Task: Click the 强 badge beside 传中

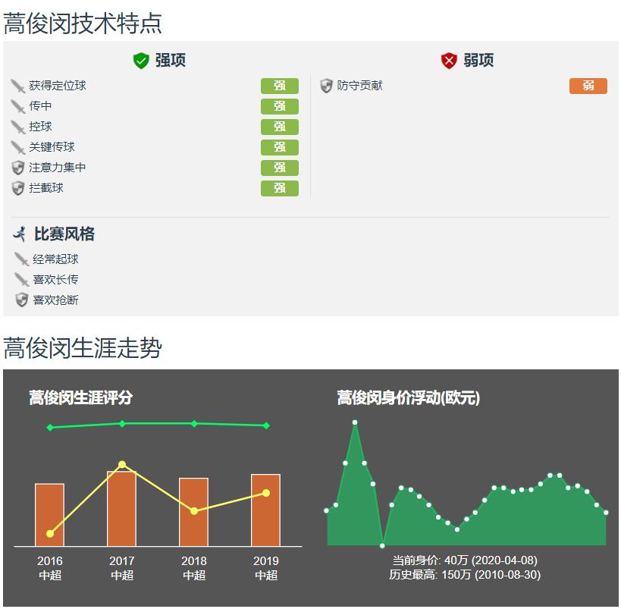Action: click(279, 106)
